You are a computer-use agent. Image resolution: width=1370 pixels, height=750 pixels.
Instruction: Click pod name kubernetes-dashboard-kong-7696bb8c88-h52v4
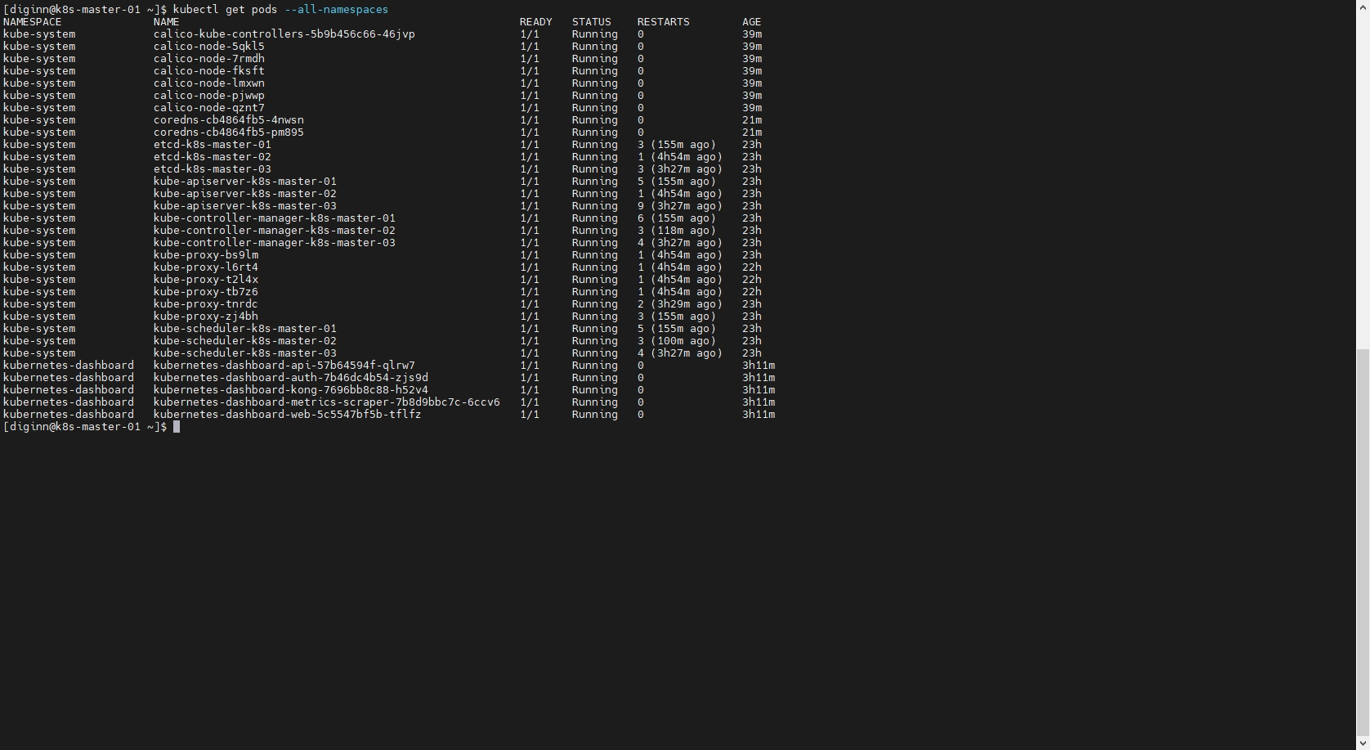pyautogui.click(x=290, y=390)
